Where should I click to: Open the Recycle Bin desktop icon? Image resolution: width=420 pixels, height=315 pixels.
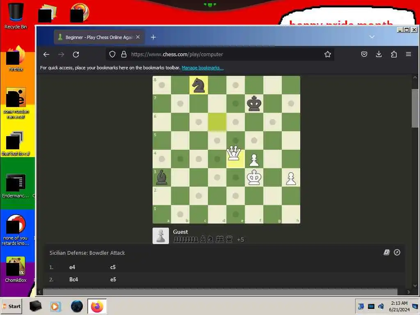16,16
